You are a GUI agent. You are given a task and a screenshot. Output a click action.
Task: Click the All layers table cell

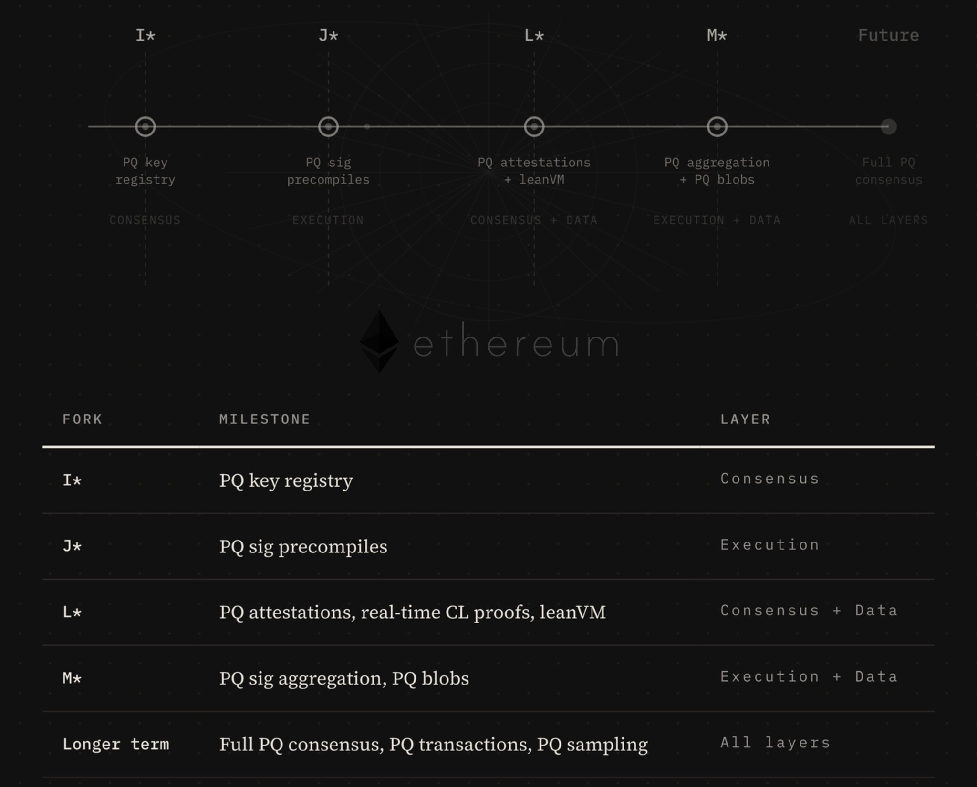click(775, 743)
